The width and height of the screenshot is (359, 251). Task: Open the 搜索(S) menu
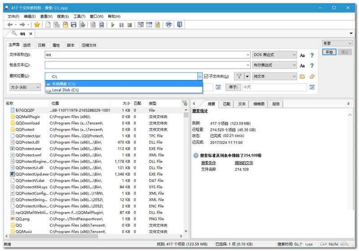[x=63, y=17]
